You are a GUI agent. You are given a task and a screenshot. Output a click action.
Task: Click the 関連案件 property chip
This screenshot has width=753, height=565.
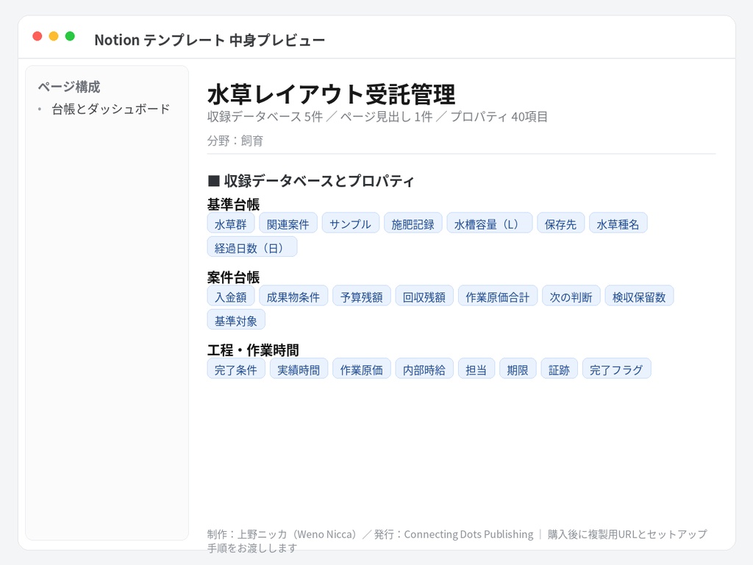point(288,224)
